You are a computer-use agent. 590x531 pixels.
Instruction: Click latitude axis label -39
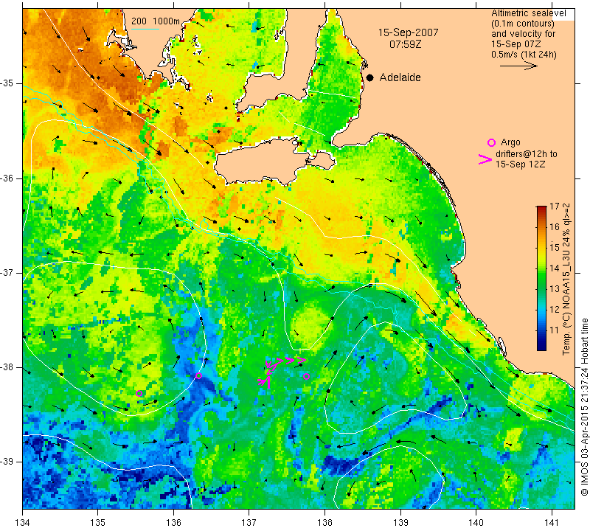[x=7, y=462]
